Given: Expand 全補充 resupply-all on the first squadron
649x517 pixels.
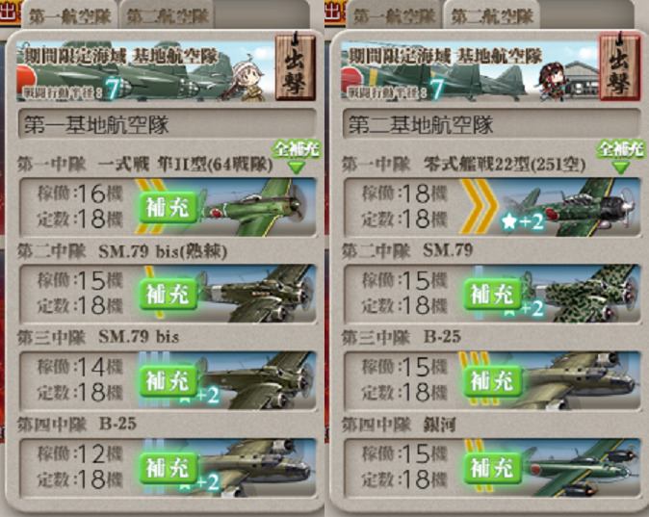Looking at the screenshot, I should [297, 157].
